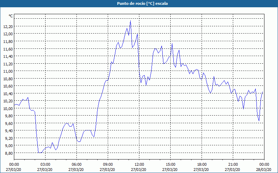The width and height of the screenshot is (278, 173).
Task: Click the 9,20 y-axis label
Action: (x=9, y=138)
